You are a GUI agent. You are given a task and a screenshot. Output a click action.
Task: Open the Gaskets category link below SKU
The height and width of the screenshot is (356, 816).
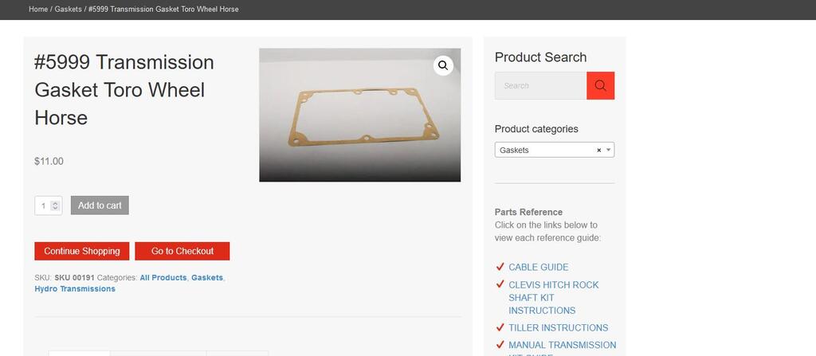(207, 278)
